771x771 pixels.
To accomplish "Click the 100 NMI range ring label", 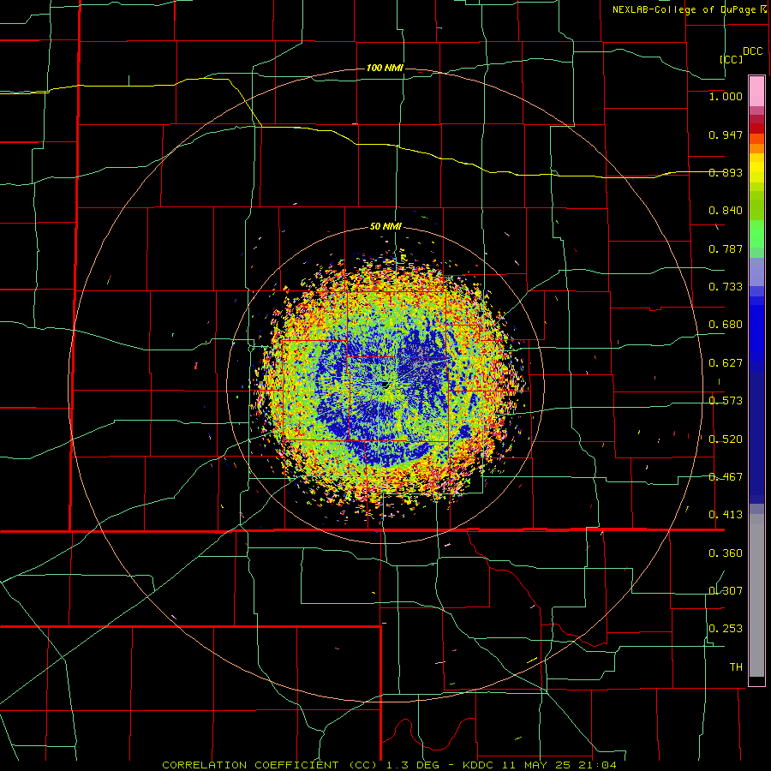I will tap(385, 68).
